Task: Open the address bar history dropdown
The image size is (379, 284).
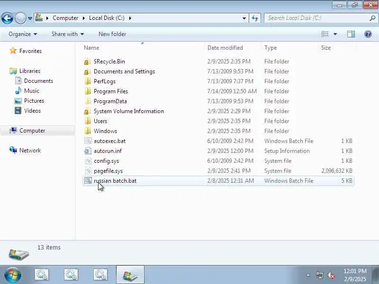Action: (x=244, y=18)
